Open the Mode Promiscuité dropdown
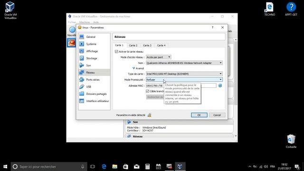Image resolution: width=304 pixels, height=171 pixels. click(x=184, y=80)
